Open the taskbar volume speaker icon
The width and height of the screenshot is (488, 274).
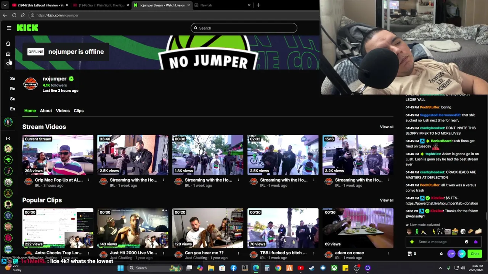tap(464, 268)
